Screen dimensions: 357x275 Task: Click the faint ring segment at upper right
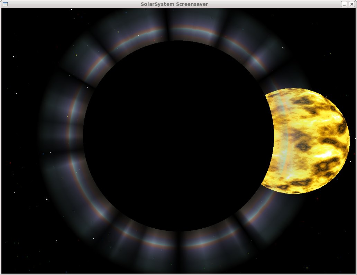tap(273, 52)
